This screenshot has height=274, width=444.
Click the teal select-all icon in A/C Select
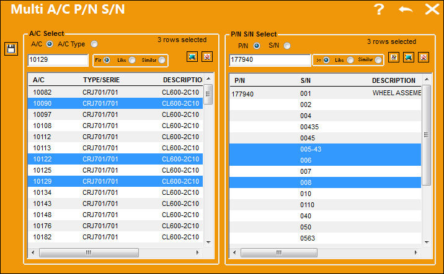tap(192, 57)
